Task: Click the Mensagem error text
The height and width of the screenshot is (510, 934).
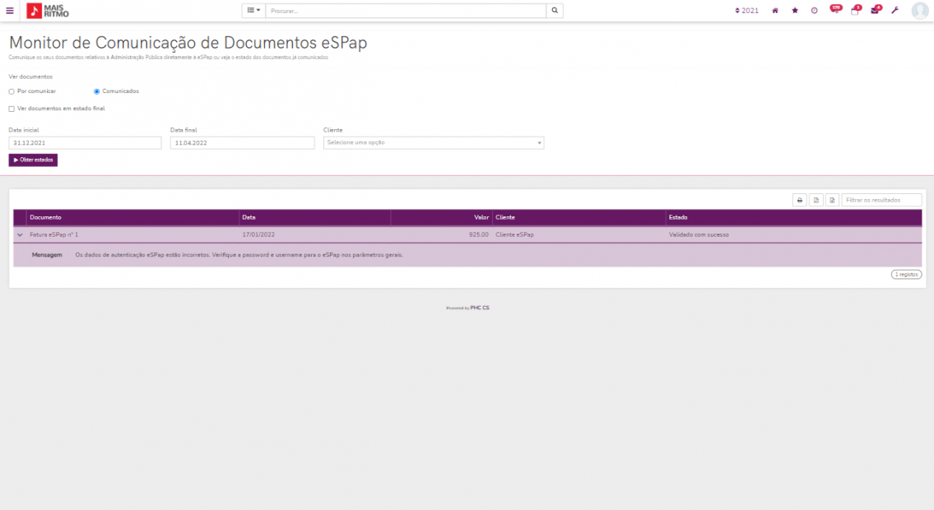Action: pyautogui.click(x=239, y=255)
